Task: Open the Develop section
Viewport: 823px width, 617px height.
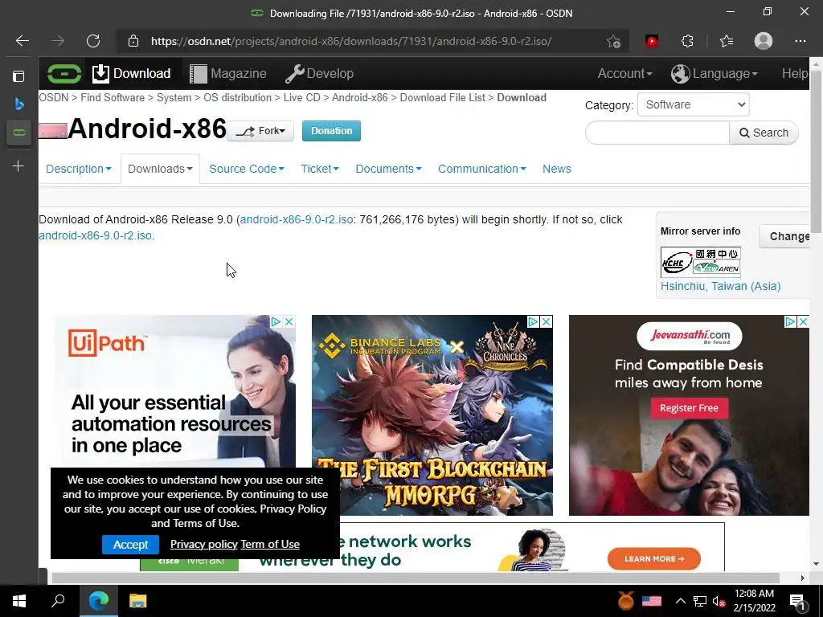Action: (319, 73)
